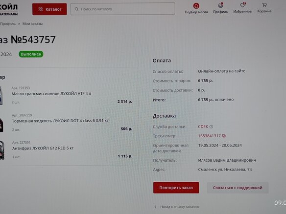This screenshot has height=214, width=286.
Task: Click the brake fluid product thumbnail
Action: [1, 125]
